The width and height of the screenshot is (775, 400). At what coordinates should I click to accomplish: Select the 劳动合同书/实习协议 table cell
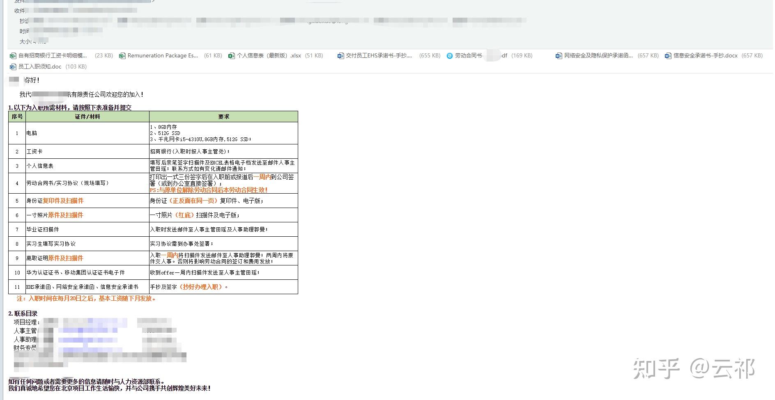tap(87, 183)
